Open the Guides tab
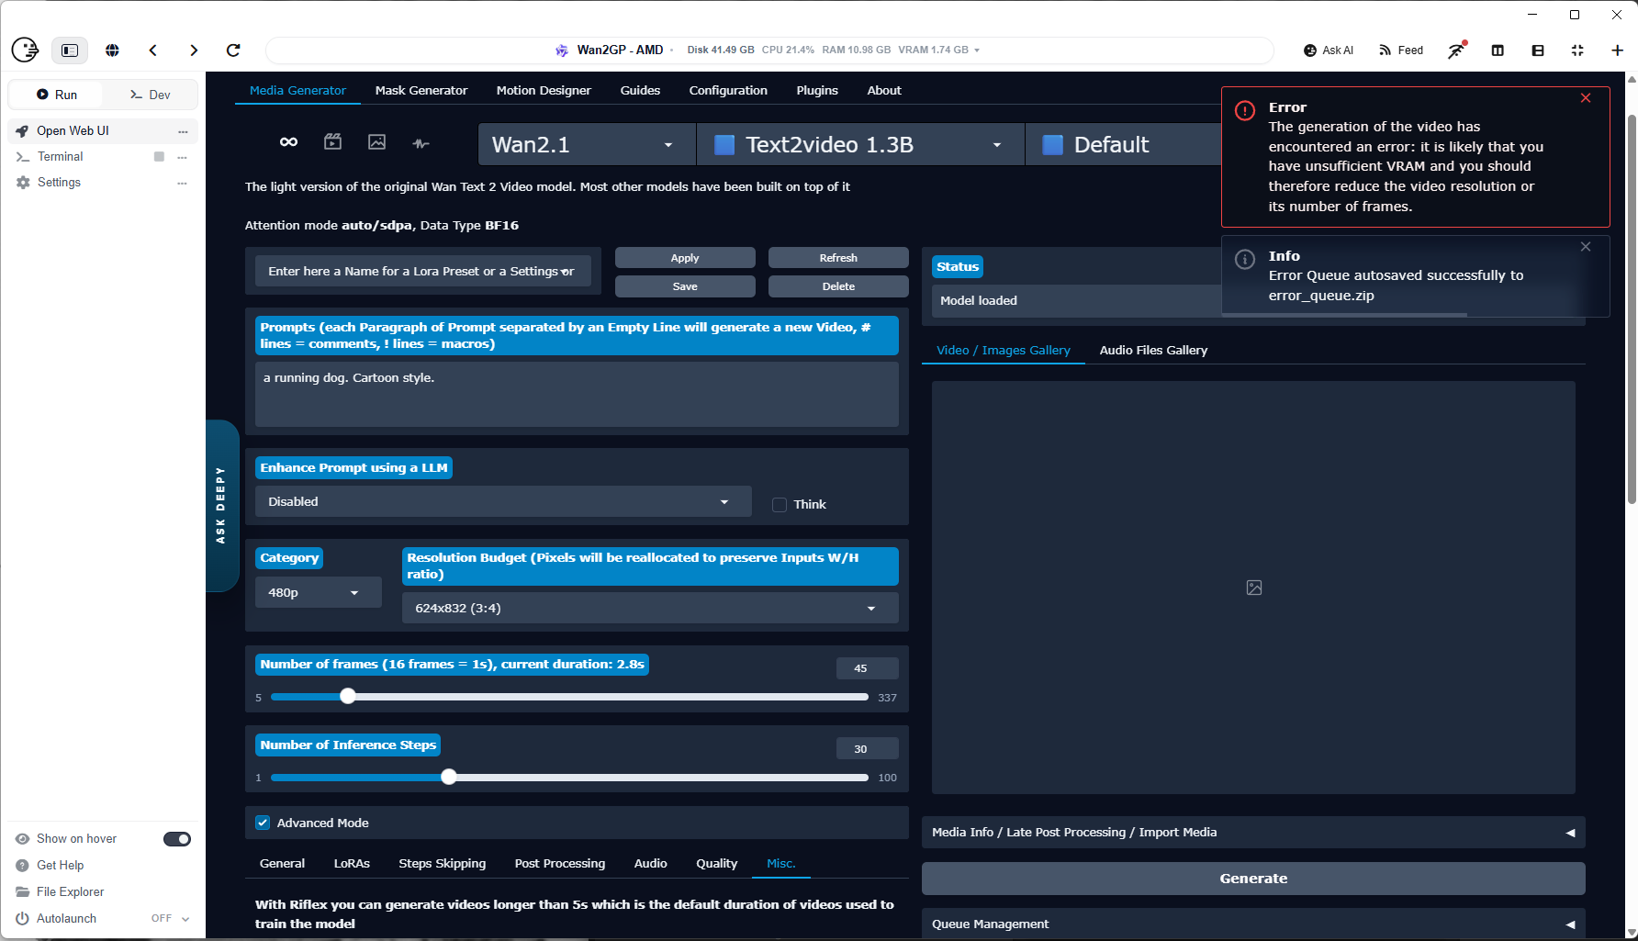This screenshot has height=941, width=1638. pos(640,90)
